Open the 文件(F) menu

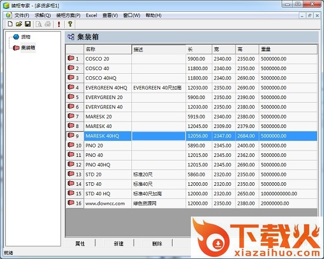pos(21,15)
